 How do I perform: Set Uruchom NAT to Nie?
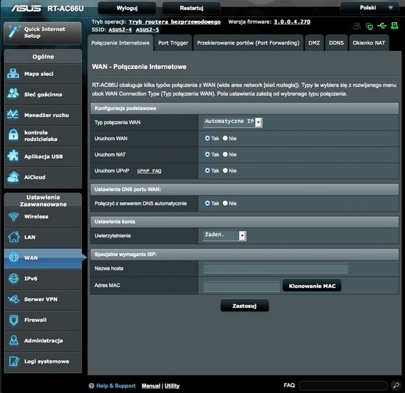click(x=225, y=154)
